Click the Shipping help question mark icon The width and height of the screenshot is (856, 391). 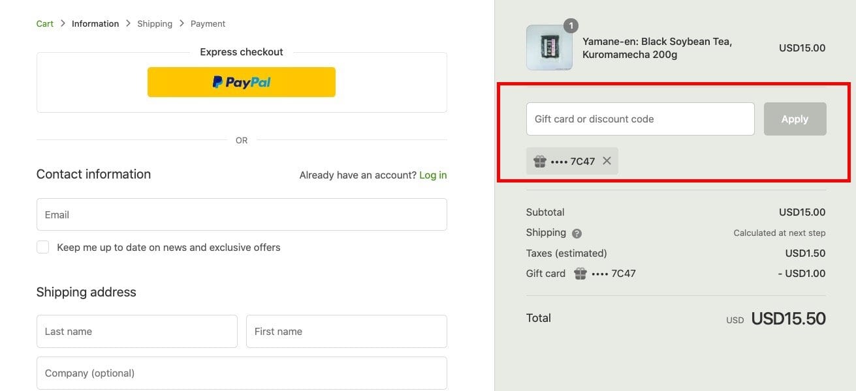577,233
